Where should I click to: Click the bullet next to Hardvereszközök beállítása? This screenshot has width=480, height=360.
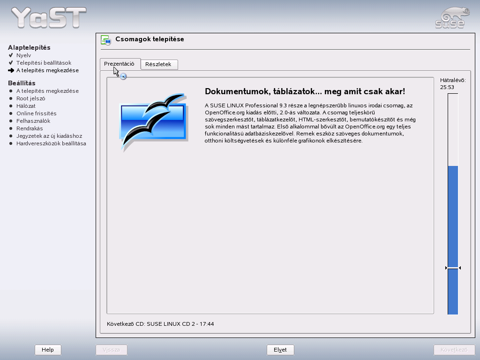click(11, 143)
